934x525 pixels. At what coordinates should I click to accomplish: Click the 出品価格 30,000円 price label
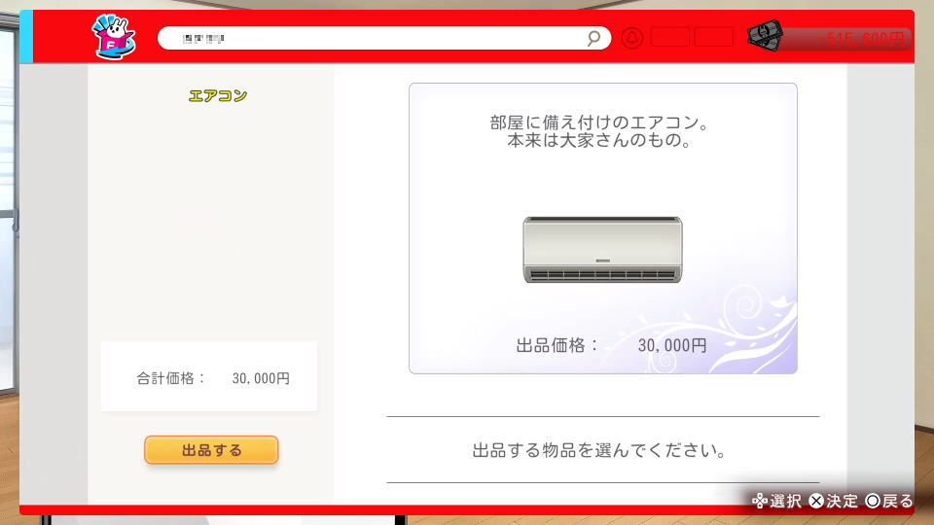click(x=611, y=345)
